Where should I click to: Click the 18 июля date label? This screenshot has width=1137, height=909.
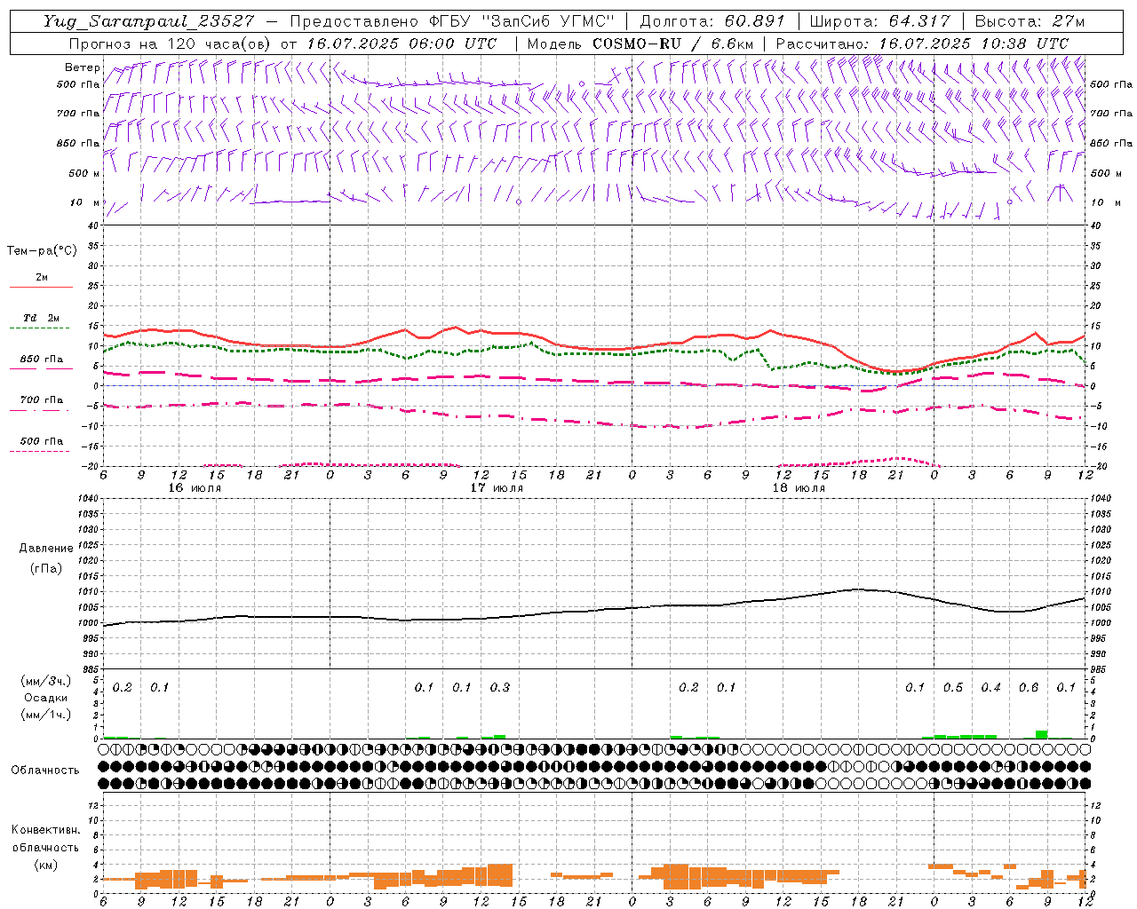coord(799,488)
